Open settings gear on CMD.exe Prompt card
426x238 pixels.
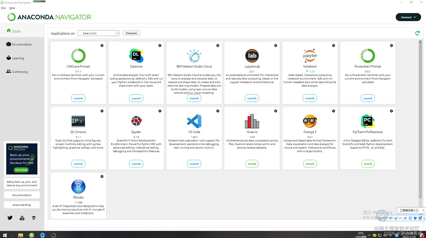tap(102, 46)
